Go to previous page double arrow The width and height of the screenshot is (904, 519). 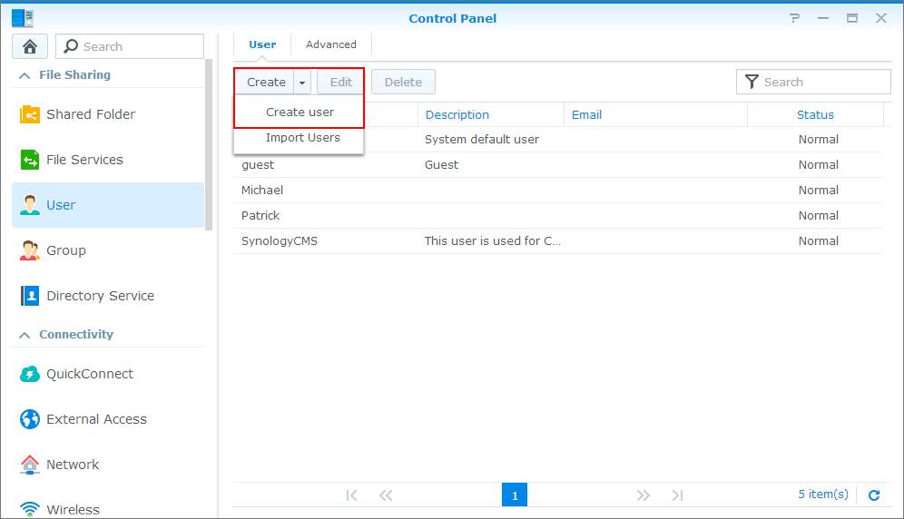pos(386,495)
